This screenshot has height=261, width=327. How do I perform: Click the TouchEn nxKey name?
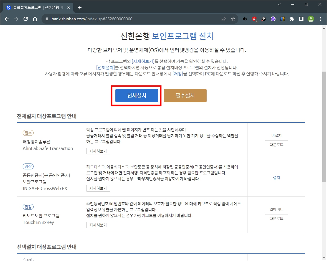pyautogui.click(x=38, y=222)
